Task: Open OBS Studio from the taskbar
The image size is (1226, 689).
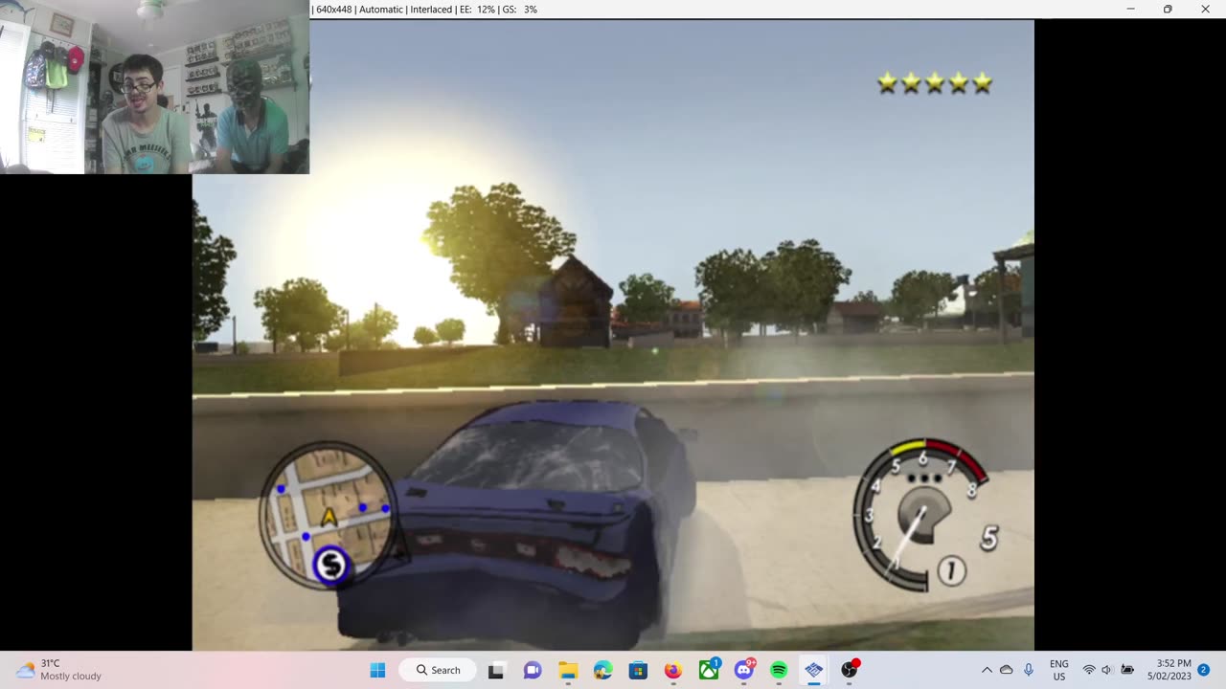Action: click(850, 670)
